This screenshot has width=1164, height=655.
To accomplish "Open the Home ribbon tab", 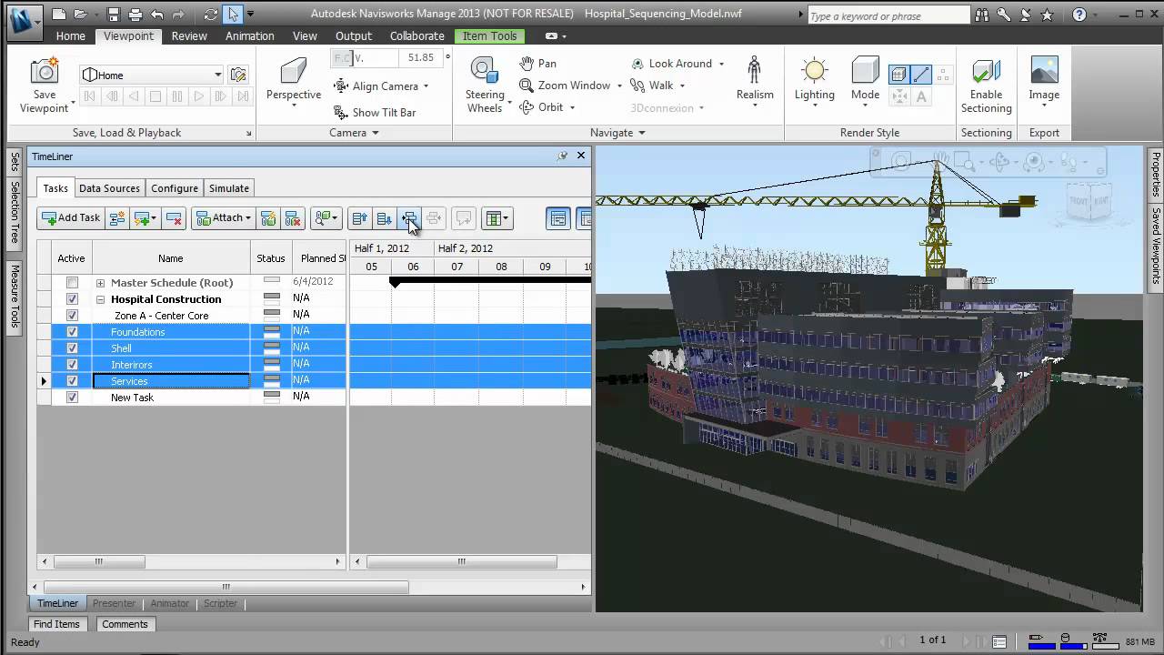I will pyautogui.click(x=70, y=36).
